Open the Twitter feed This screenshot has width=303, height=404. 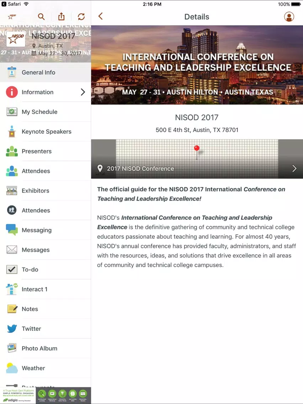click(x=46, y=329)
